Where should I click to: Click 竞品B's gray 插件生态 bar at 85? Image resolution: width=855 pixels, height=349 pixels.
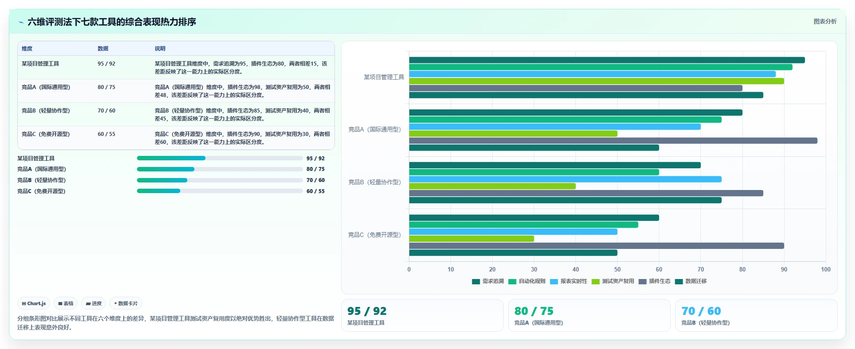point(586,193)
